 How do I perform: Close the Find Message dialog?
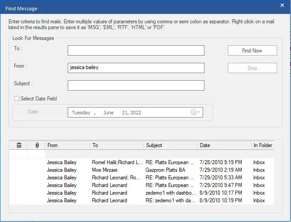pyautogui.click(x=282, y=5)
